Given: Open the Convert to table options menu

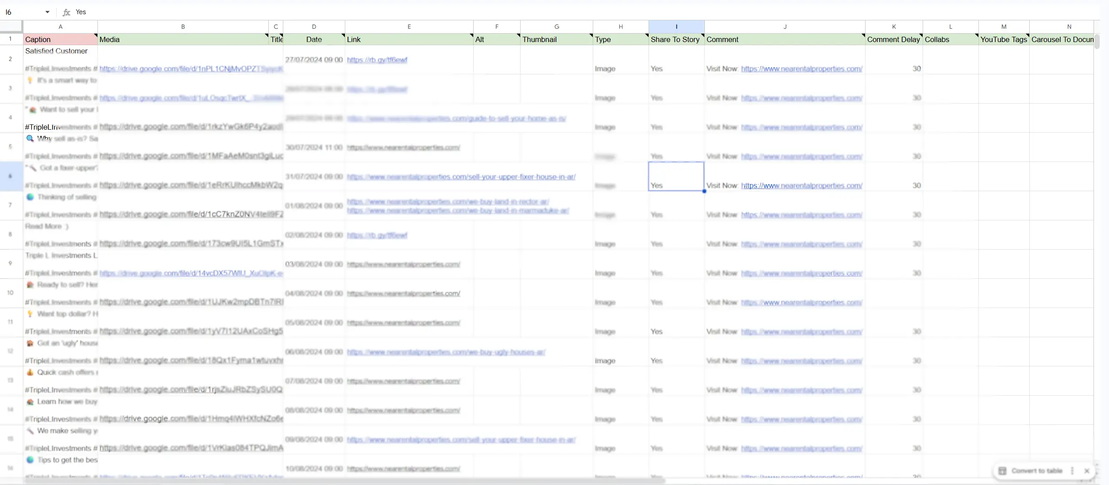Looking at the screenshot, I should click(1072, 470).
